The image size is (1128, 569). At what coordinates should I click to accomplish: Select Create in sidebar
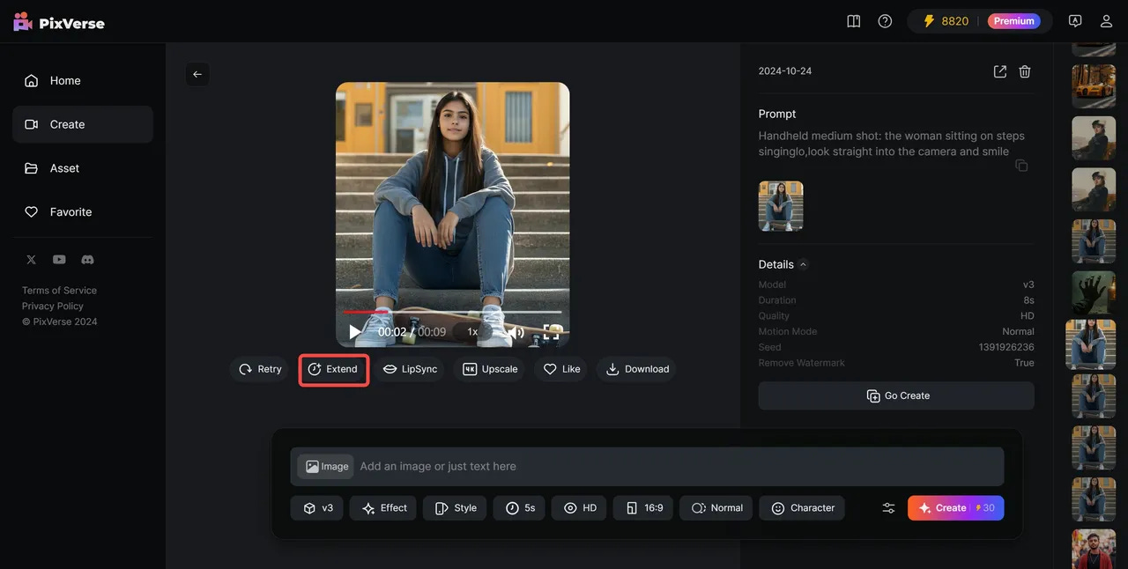83,124
